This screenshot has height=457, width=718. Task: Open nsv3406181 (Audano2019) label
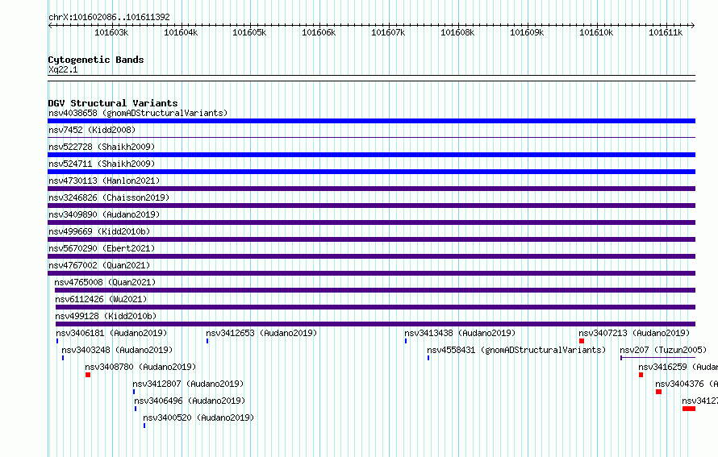(x=111, y=333)
